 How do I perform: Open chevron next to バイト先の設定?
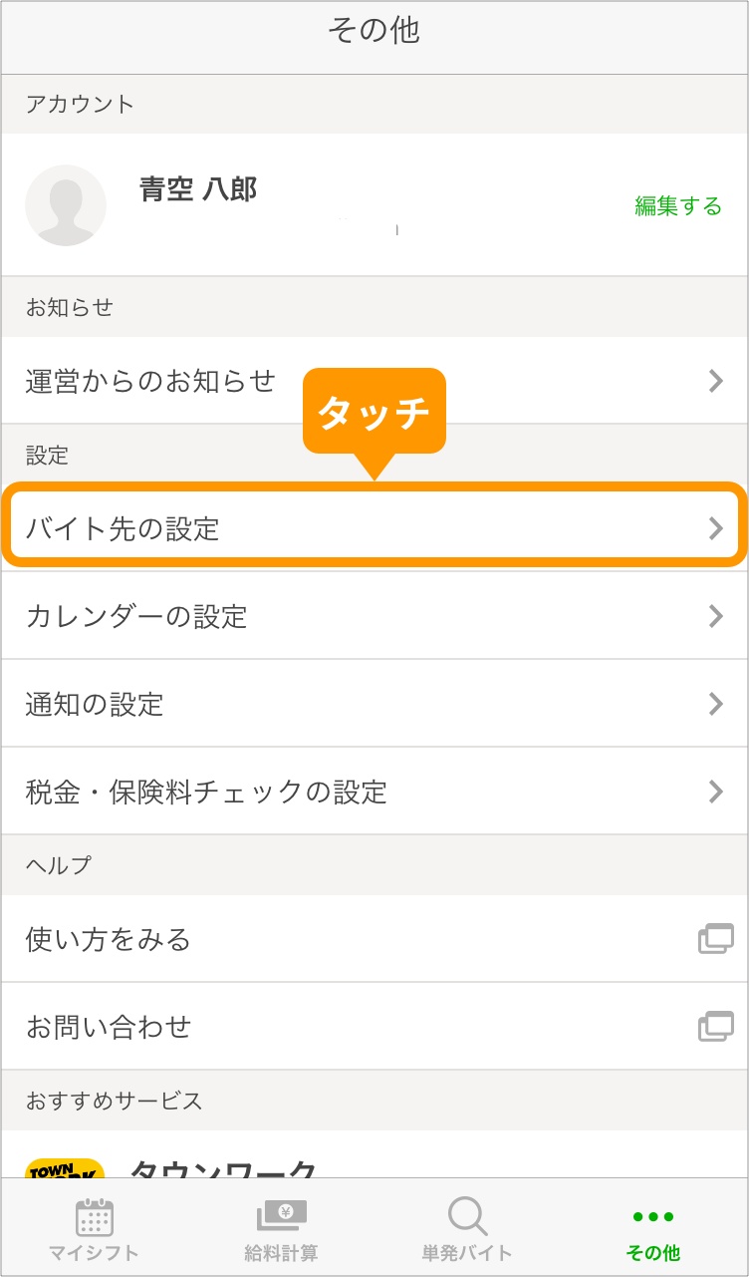pyautogui.click(x=715, y=528)
